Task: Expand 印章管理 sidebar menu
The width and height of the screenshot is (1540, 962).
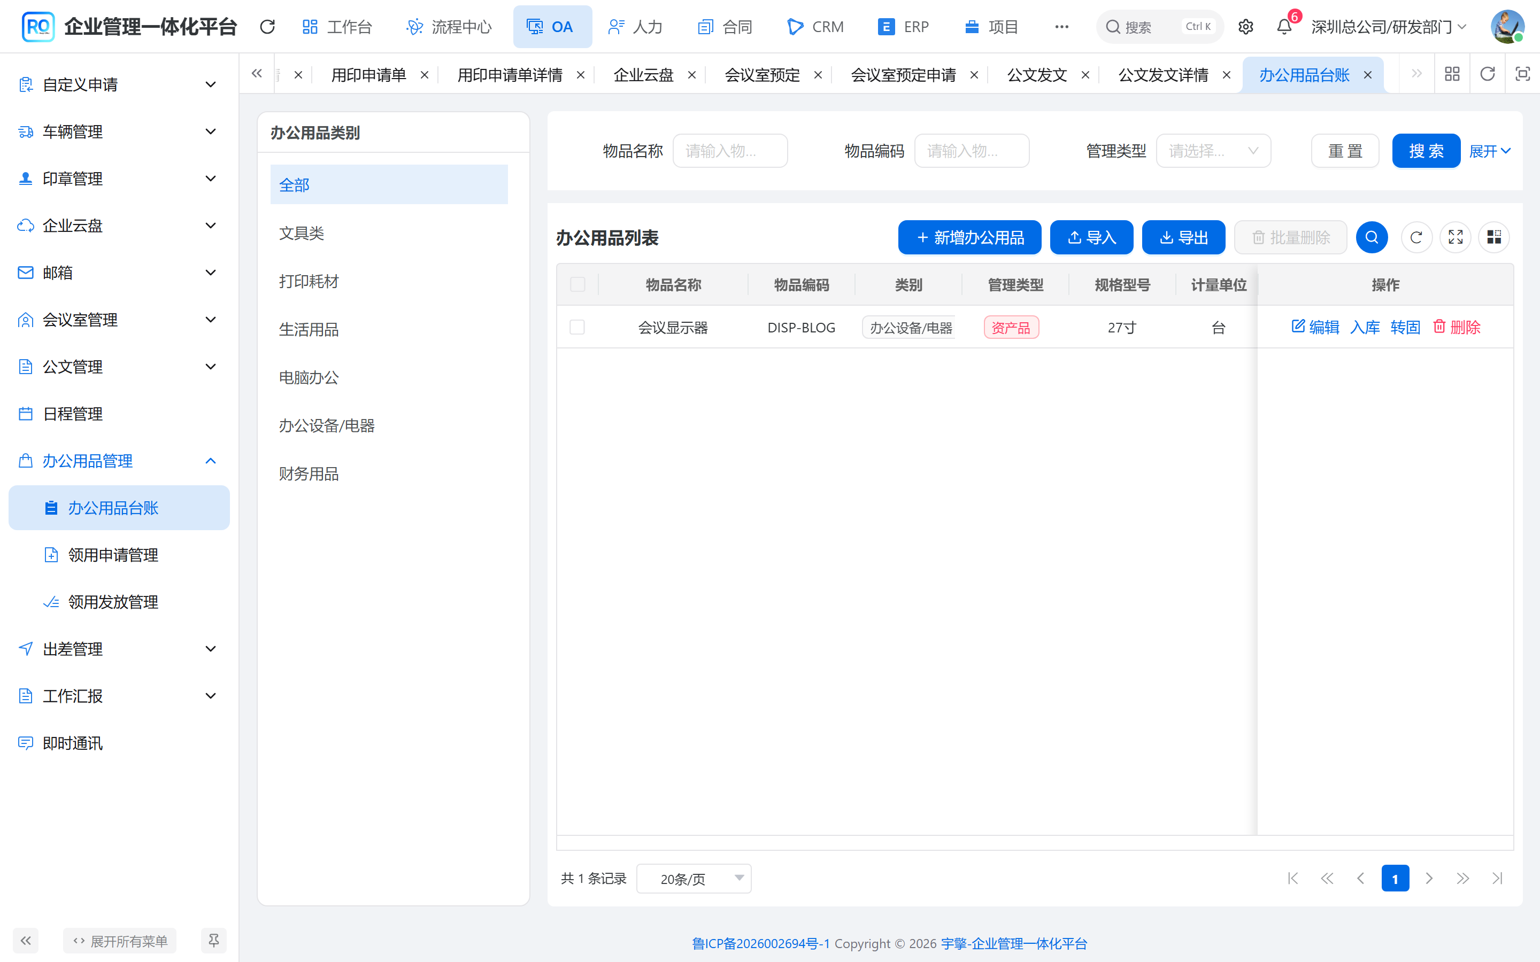Action: point(118,179)
